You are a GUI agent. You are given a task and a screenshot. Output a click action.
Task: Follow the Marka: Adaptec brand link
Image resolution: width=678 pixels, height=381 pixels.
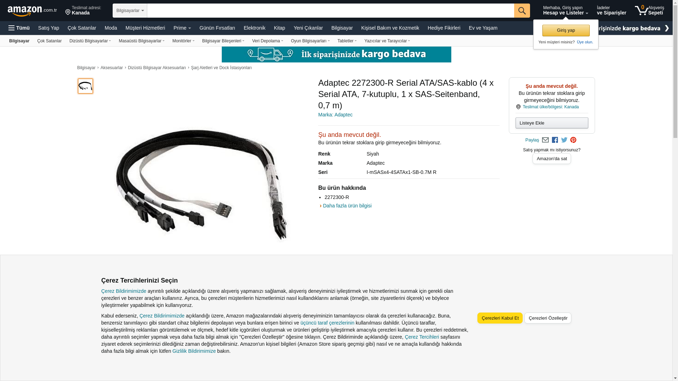coord(335,115)
